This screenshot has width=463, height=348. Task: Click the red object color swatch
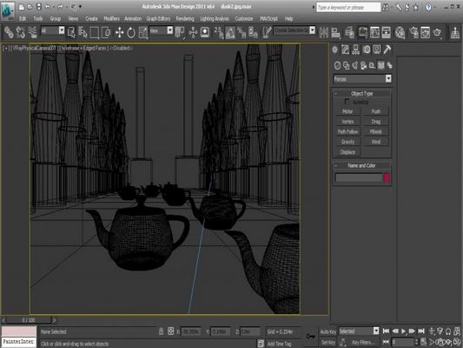387,177
